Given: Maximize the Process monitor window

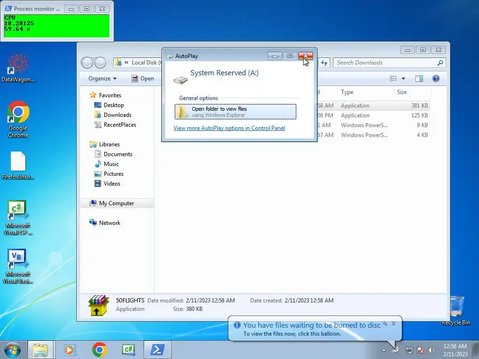Looking at the screenshot, I should click(87, 9).
